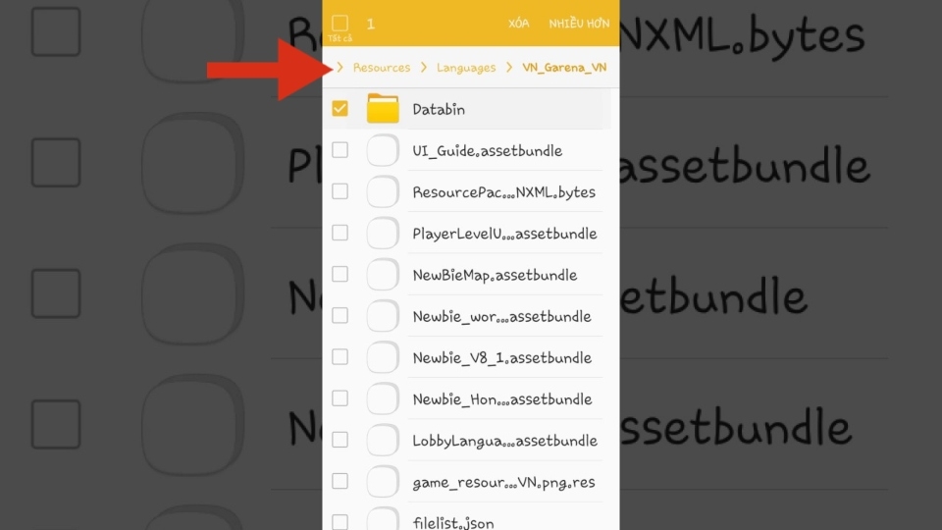Screen dimensions: 942x530
Task: Click the filelist.json file icon
Action: (x=383, y=519)
